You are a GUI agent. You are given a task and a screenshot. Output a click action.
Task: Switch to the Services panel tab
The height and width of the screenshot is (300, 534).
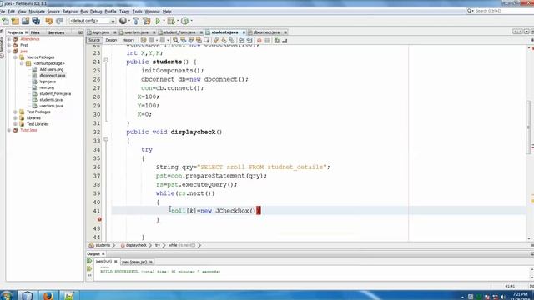56,32
